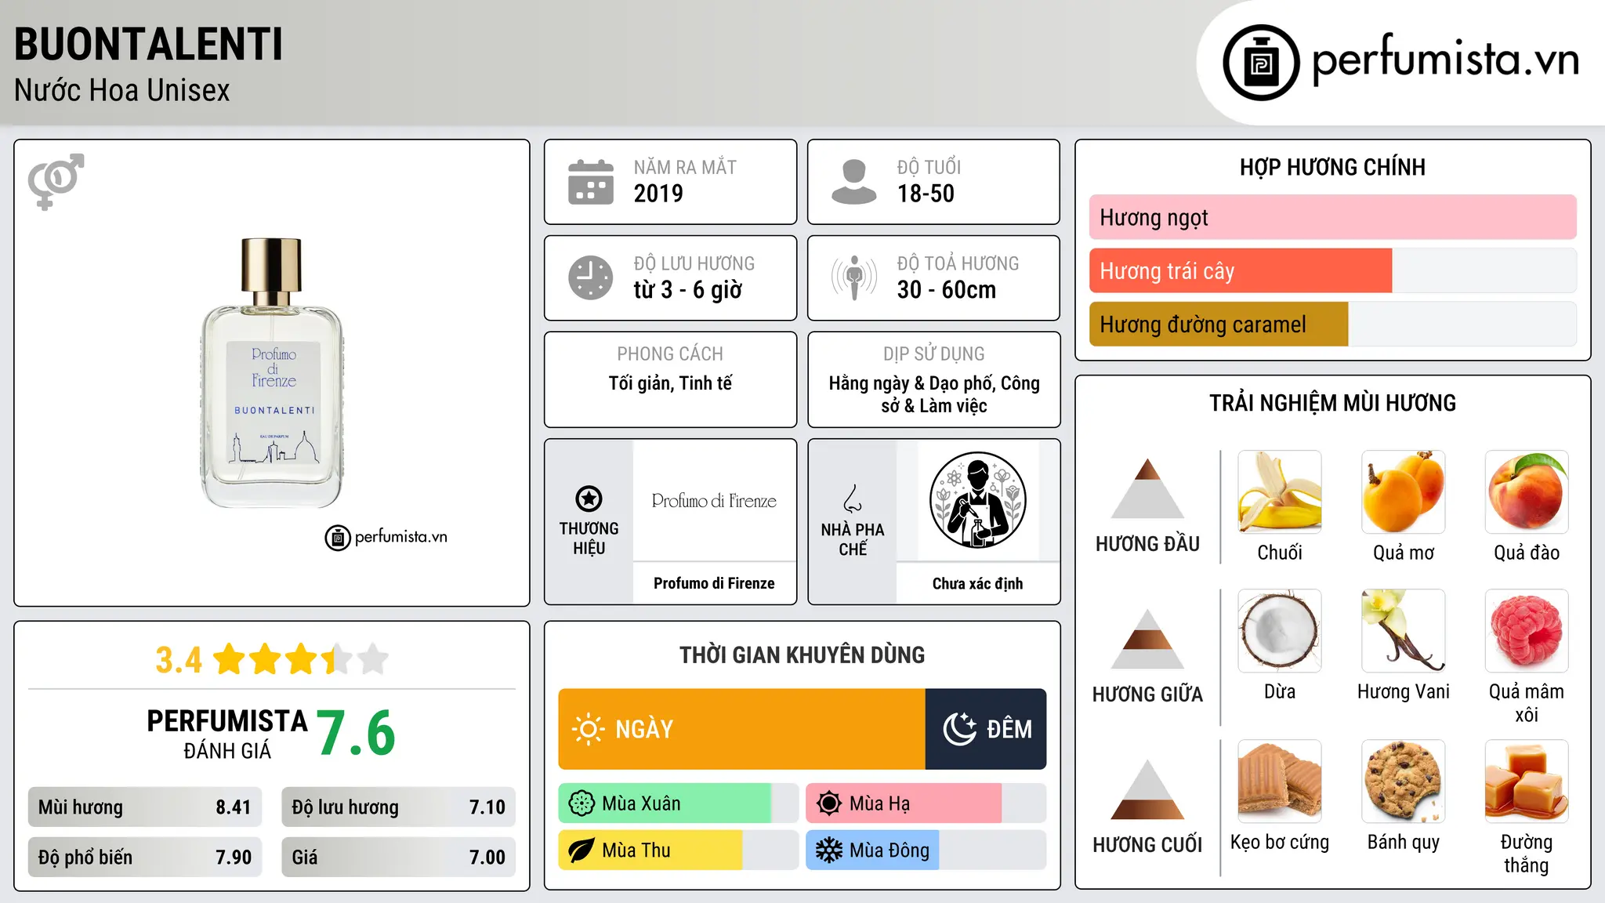Click the Quả đào peach note image

(1527, 492)
